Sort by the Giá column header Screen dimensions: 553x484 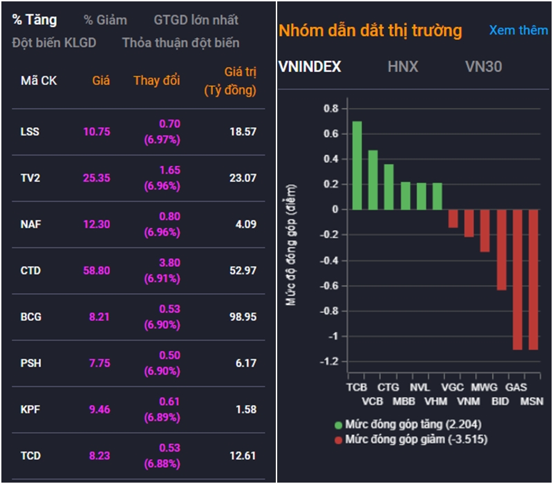click(x=101, y=81)
